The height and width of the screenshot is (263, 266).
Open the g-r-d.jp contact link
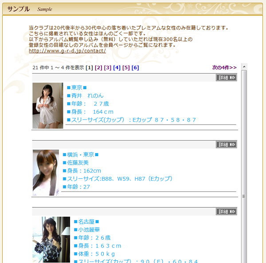(67, 51)
